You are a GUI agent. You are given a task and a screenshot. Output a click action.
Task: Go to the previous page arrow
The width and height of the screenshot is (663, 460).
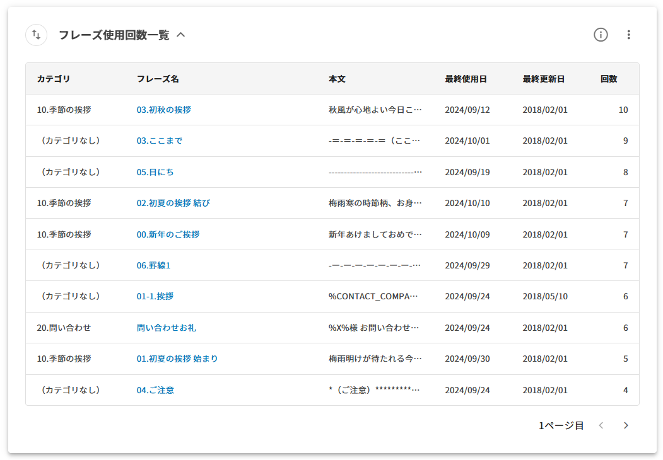point(601,426)
